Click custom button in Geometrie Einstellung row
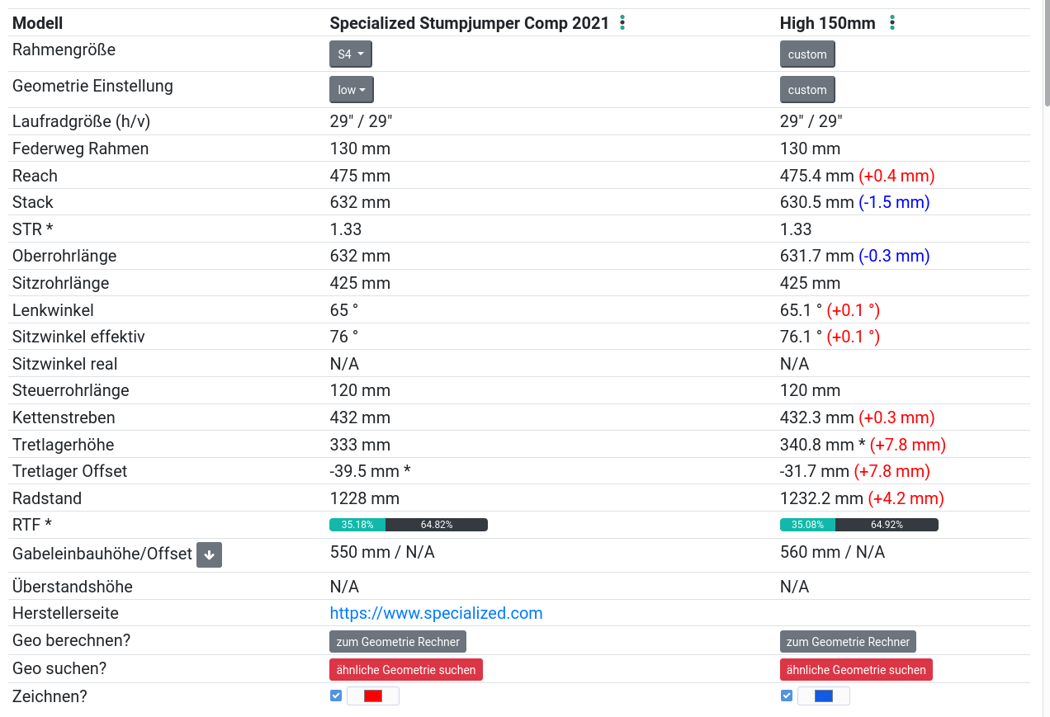 click(x=807, y=90)
